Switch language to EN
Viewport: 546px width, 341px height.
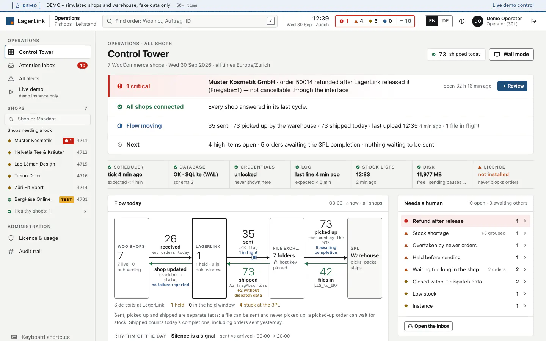click(432, 21)
